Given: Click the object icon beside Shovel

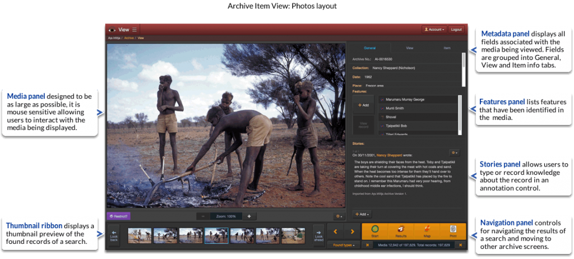Looking at the screenshot, I should point(382,117).
